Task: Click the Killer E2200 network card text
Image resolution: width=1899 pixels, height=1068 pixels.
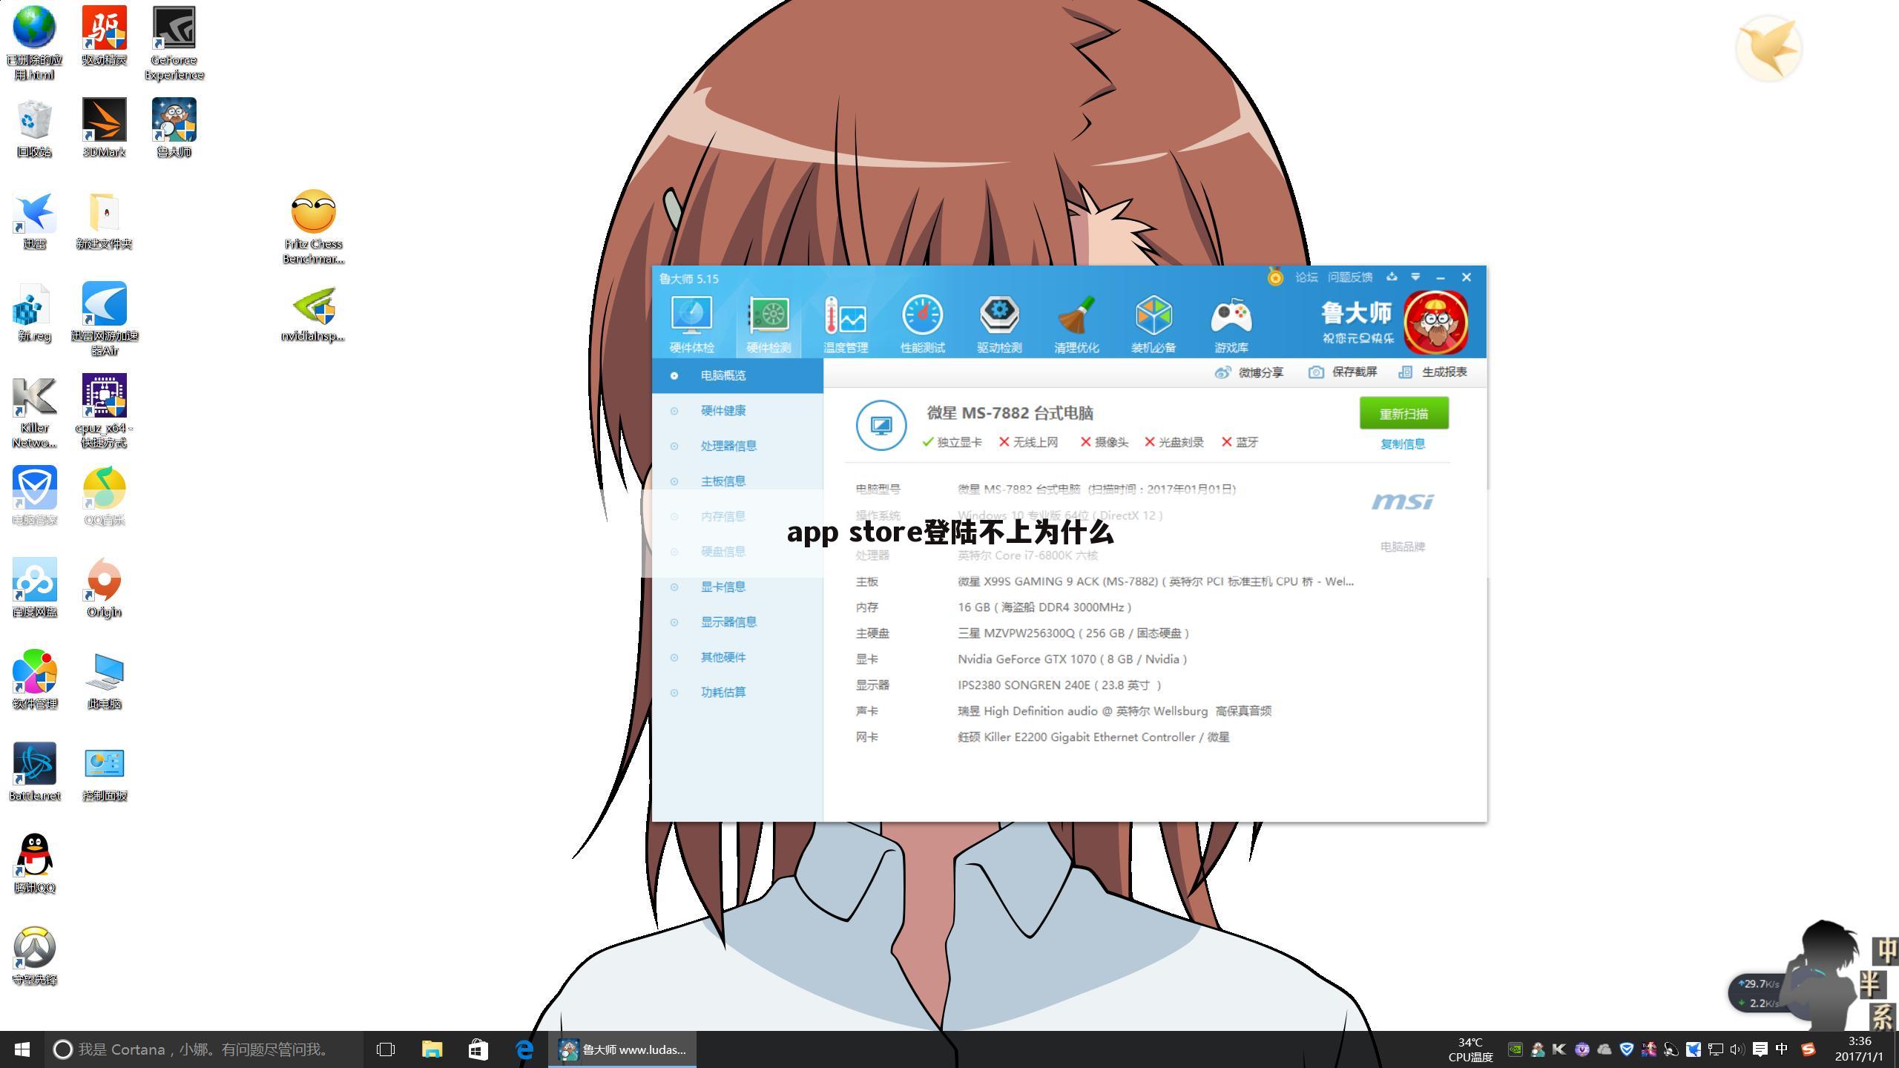Action: click(1093, 737)
